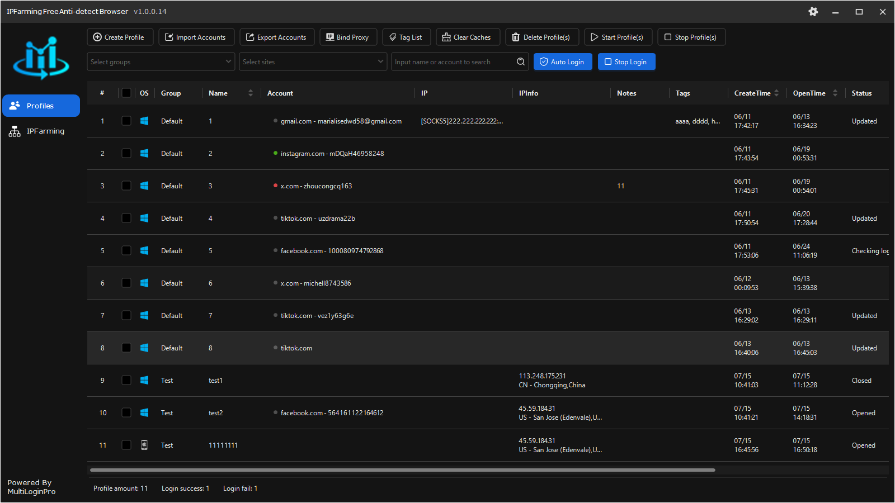This screenshot has width=895, height=503.
Task: Sort by OpenTime column arrows
Action: [835, 93]
